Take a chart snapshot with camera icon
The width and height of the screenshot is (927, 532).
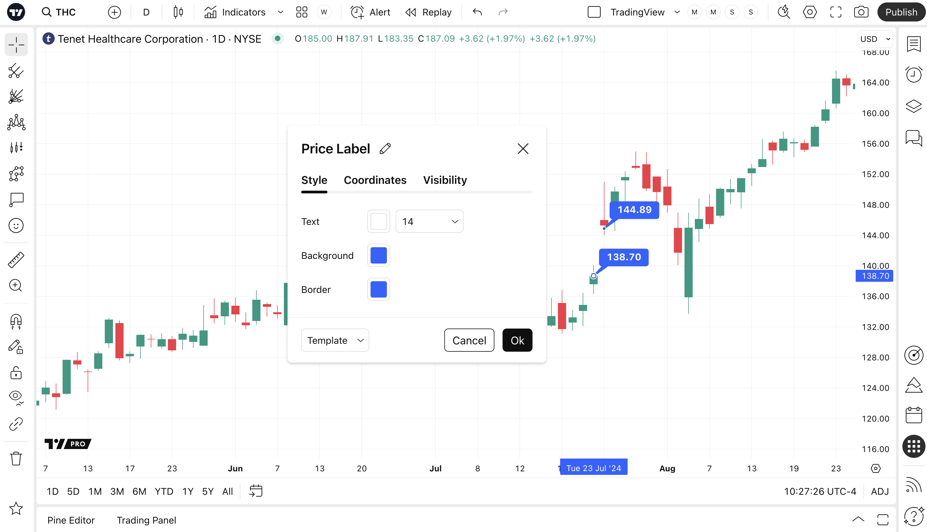861,12
